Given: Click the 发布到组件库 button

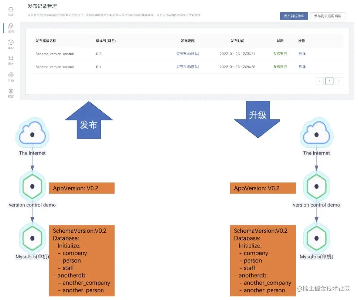Looking at the screenshot, I should click(294, 16).
